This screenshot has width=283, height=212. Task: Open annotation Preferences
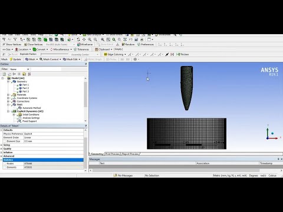point(146,44)
